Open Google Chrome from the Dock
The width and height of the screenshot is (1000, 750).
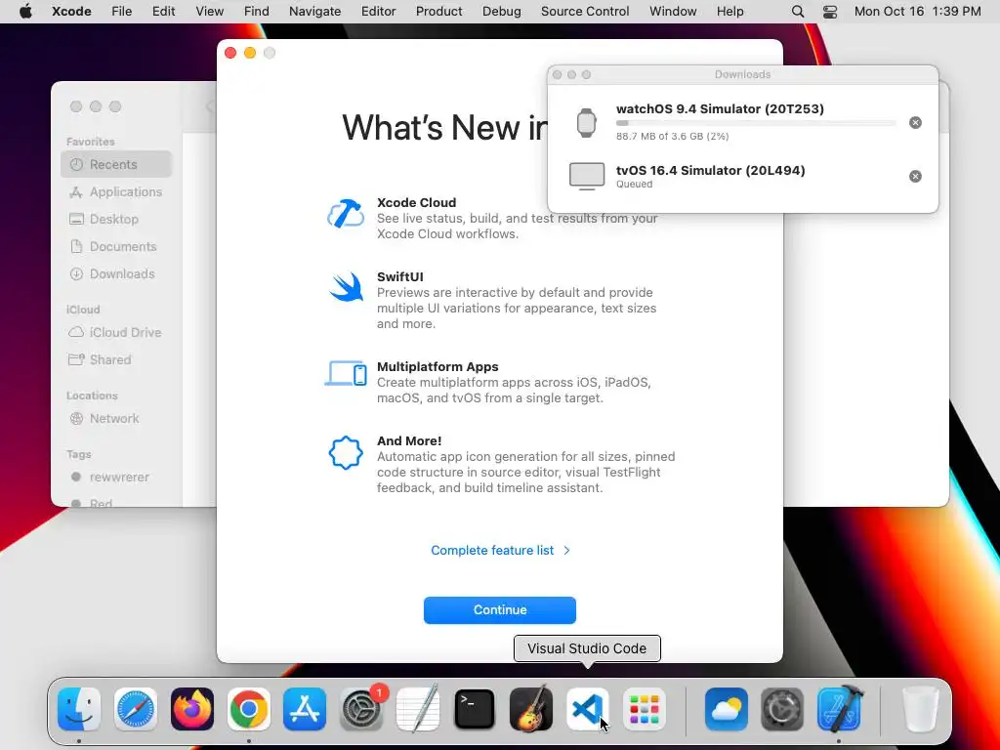coord(249,709)
